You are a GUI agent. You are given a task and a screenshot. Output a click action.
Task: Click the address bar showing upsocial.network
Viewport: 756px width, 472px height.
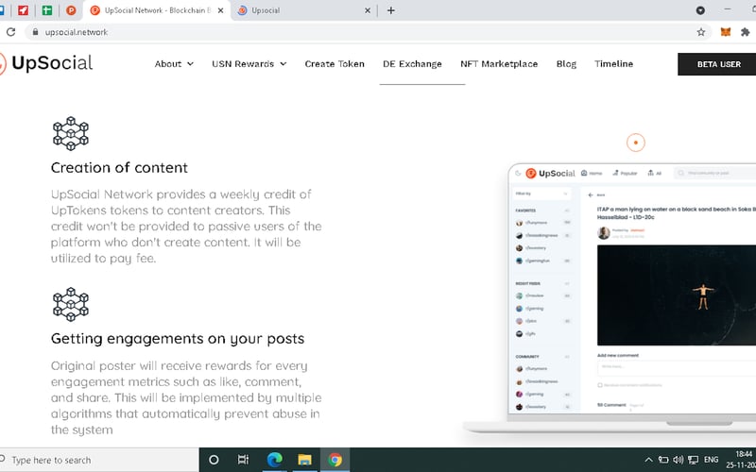click(367, 32)
